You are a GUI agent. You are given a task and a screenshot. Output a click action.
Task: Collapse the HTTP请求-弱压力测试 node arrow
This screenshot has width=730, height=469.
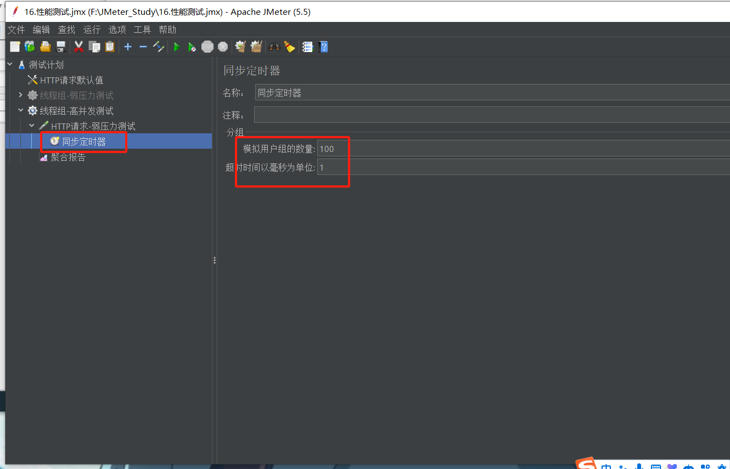click(32, 126)
